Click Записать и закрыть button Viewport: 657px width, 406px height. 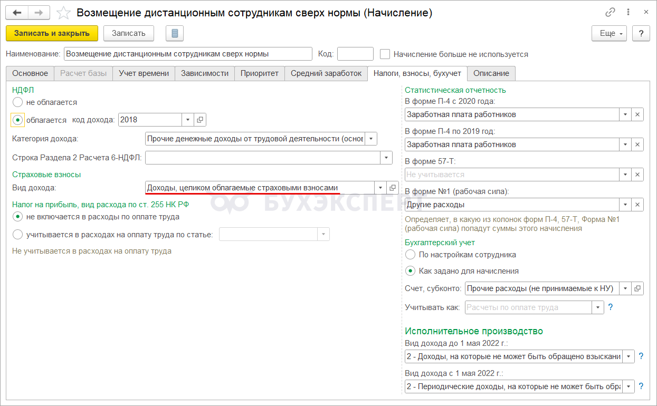52,33
